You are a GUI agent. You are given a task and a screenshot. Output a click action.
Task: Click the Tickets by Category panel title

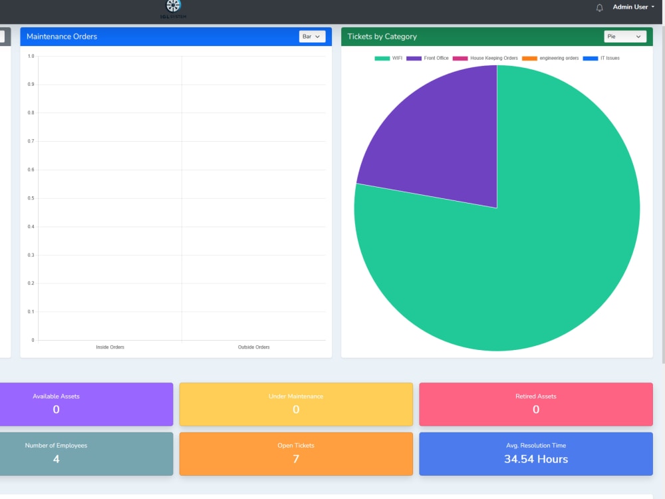(382, 37)
